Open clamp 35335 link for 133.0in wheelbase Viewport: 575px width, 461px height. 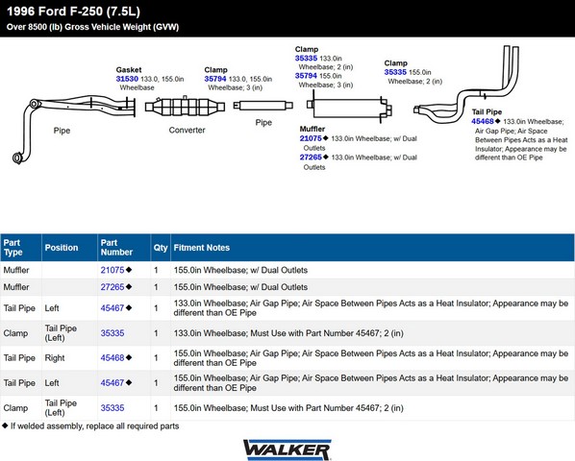(x=306, y=59)
